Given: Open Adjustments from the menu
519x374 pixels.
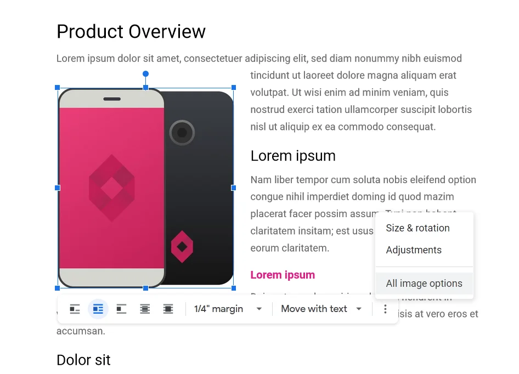Looking at the screenshot, I should pyautogui.click(x=414, y=250).
